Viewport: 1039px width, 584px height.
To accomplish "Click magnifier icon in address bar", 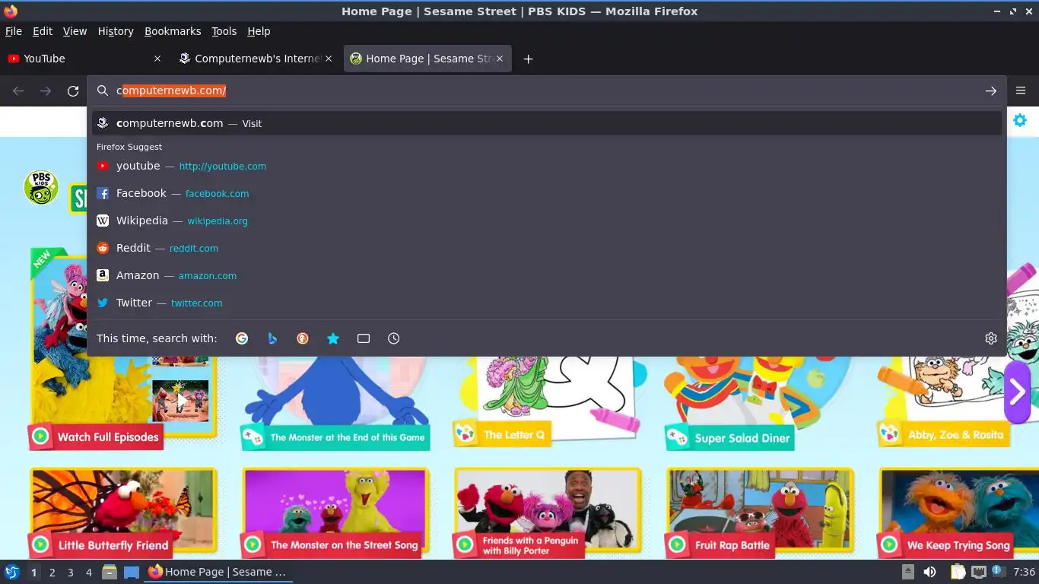I will [103, 90].
